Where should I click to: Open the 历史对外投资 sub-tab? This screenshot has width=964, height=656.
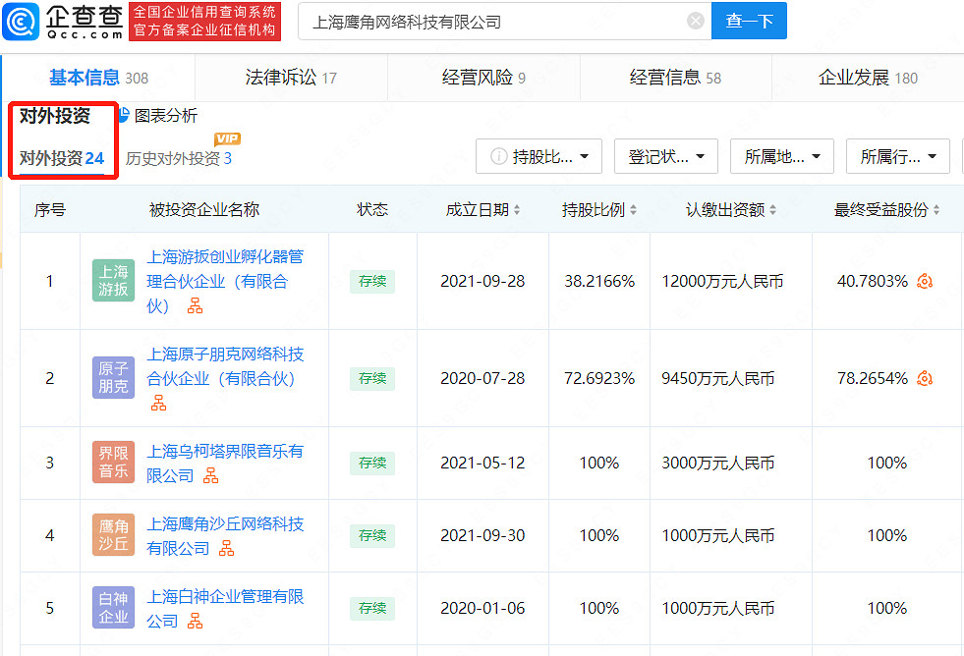click(x=178, y=158)
